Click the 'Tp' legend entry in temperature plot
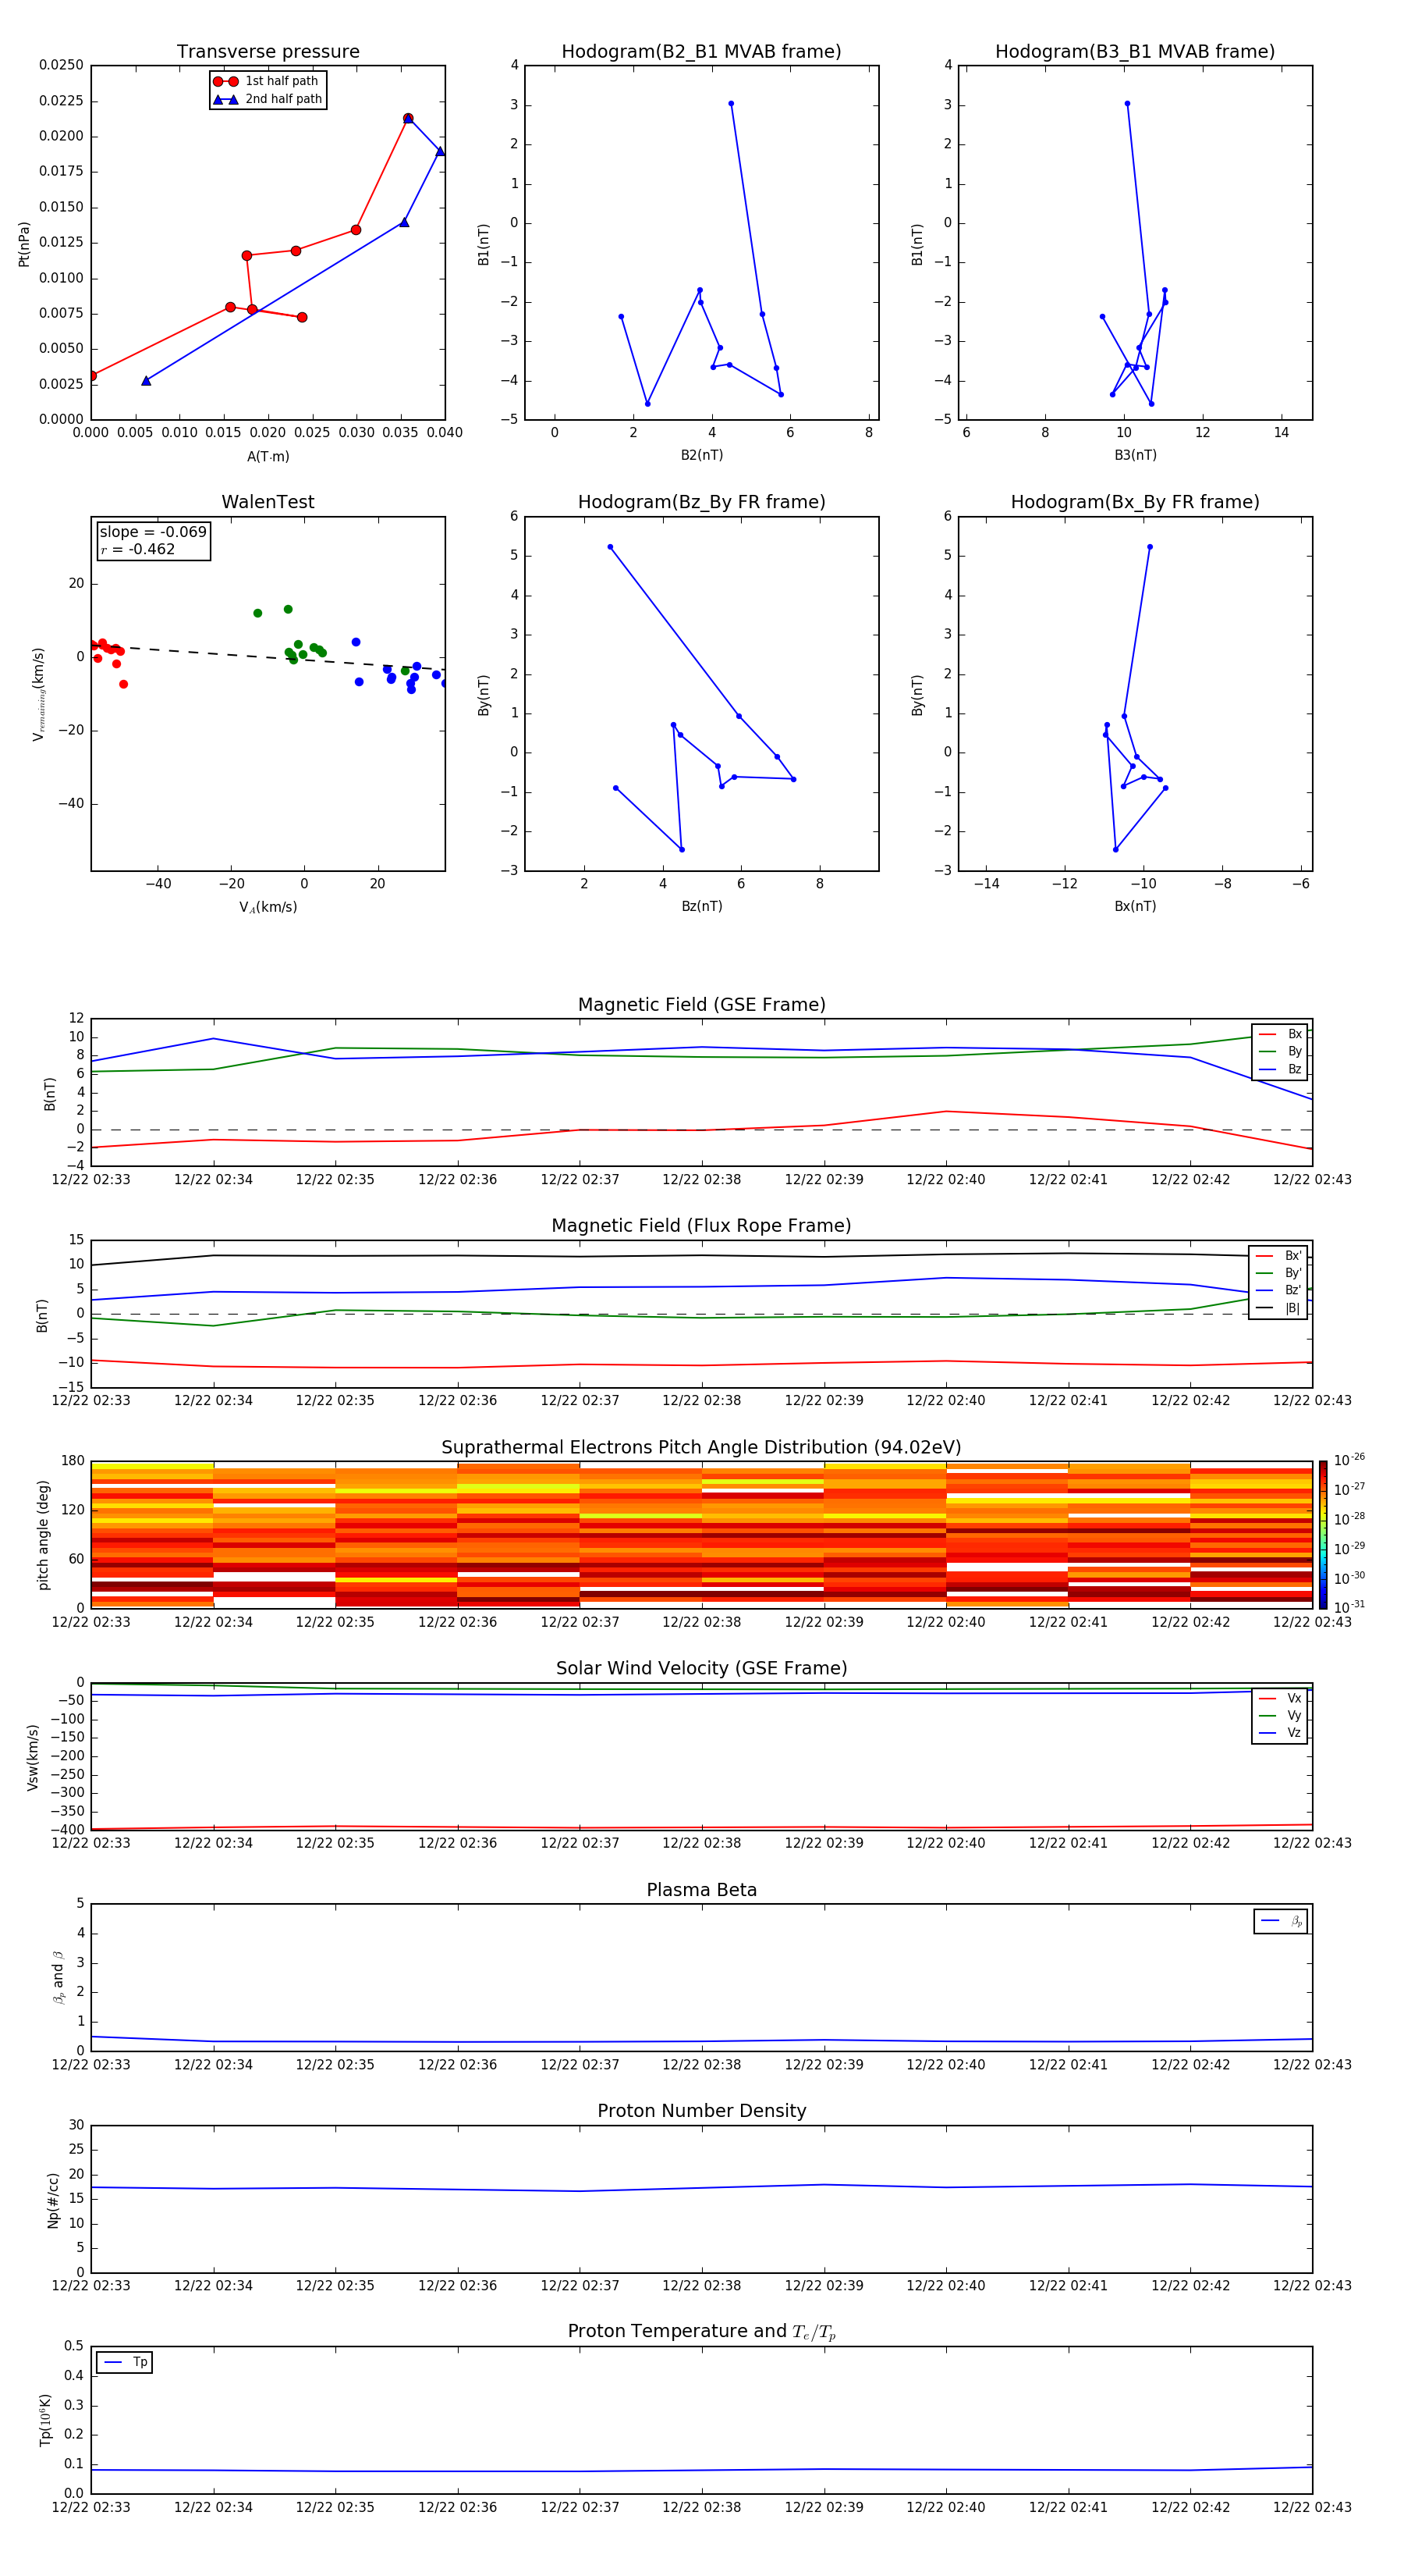The height and width of the screenshot is (2576, 1404). click(x=125, y=2362)
